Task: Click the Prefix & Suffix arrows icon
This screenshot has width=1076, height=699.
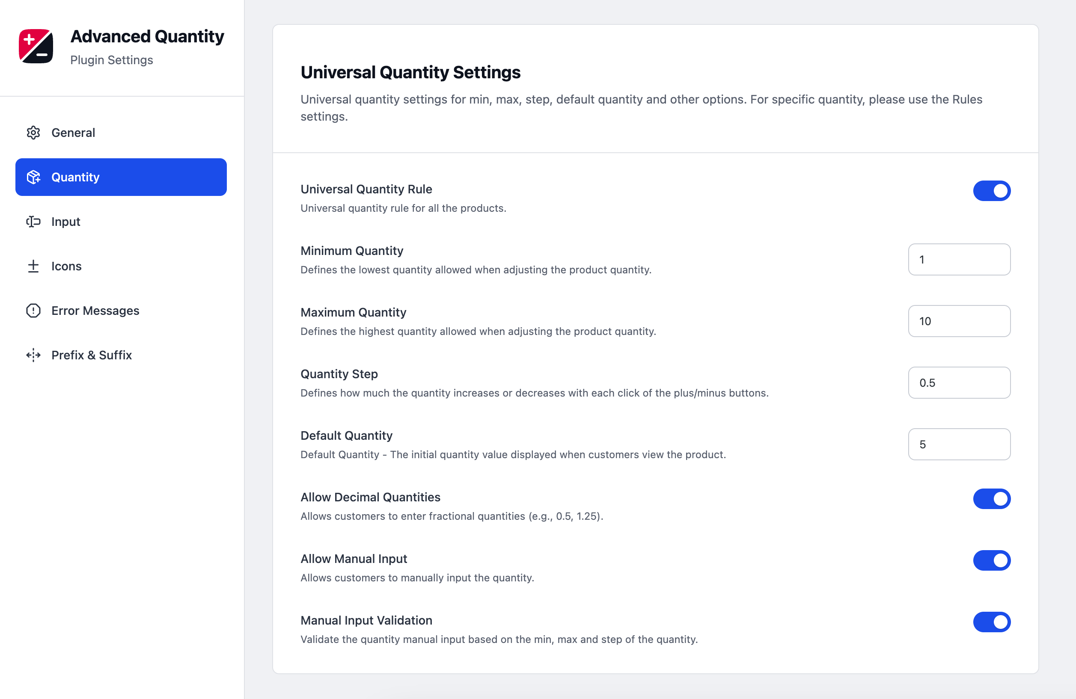Action: click(33, 355)
